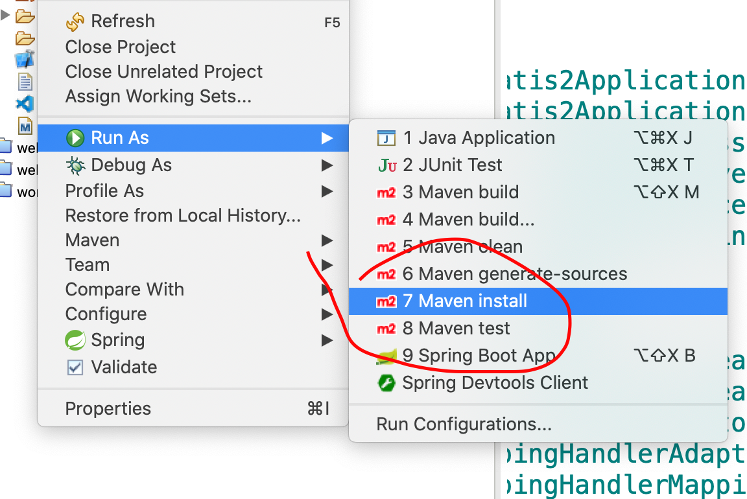
Task: Expand the top folder tree triangle
Action: [x=5, y=15]
